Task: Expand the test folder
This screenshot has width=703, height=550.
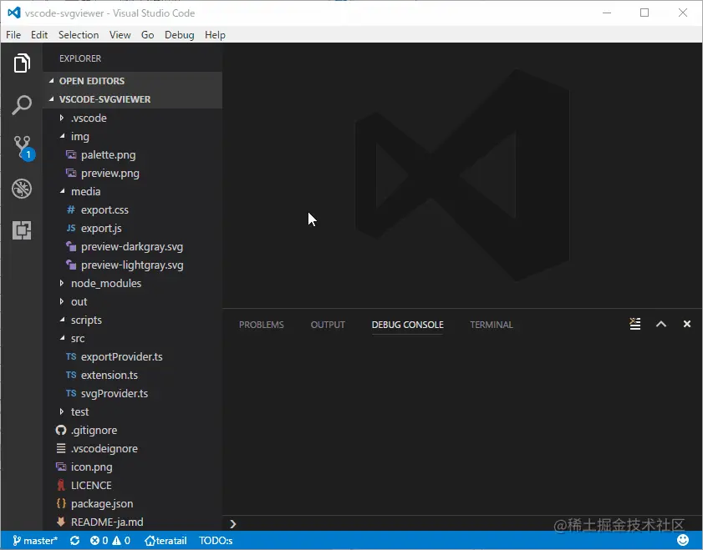Action: point(133,411)
